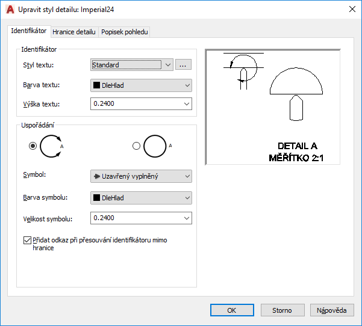Click the Barva symbolu label
This screenshot has width=362, height=326.
(45, 197)
